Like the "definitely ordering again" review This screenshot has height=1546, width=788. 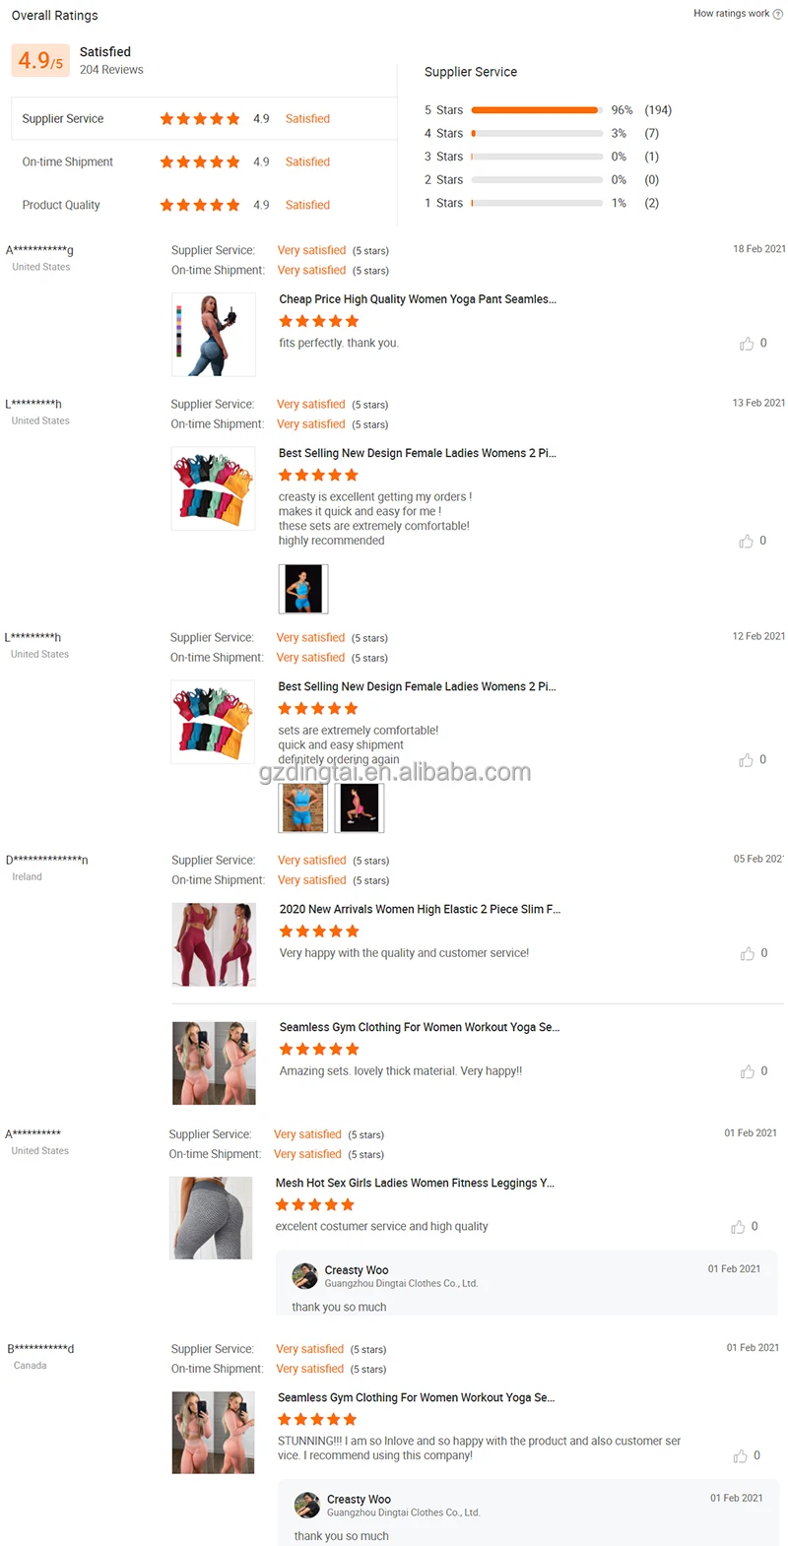[x=747, y=760]
